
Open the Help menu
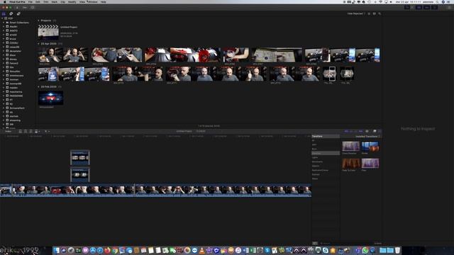(104, 1)
